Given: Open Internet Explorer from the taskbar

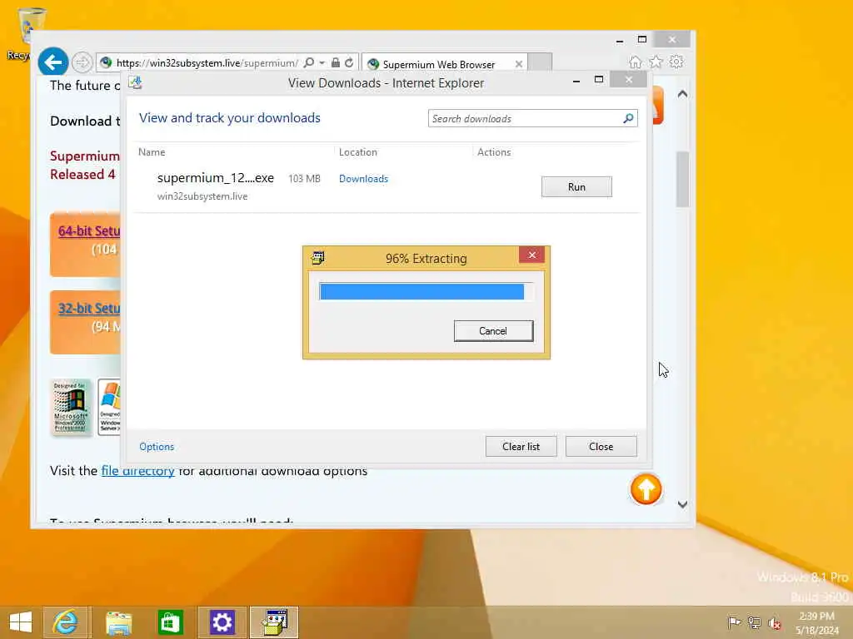Looking at the screenshot, I should [x=67, y=622].
